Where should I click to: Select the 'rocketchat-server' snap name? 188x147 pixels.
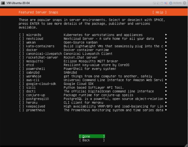coord(42,58)
